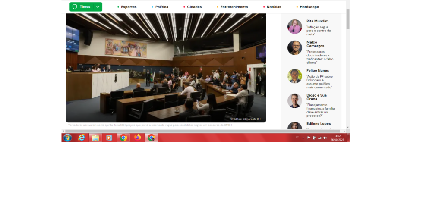442x210 pixels.
Task: Open Rita Mundim's avatar photo
Action: [x=294, y=26]
